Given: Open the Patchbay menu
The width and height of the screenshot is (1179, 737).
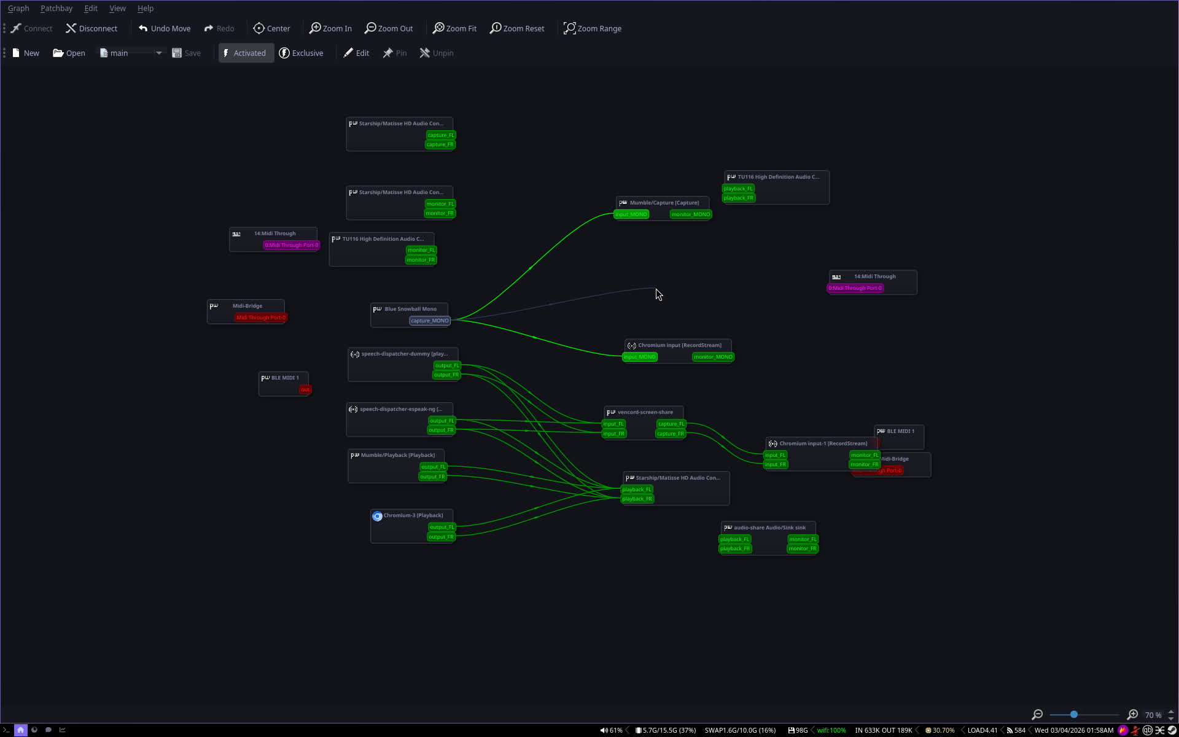Looking at the screenshot, I should coord(56,9).
